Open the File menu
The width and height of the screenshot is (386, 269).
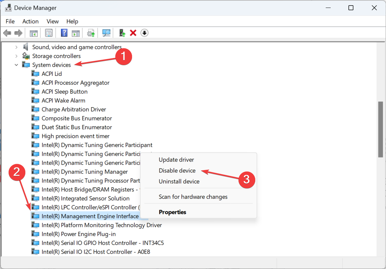[x=10, y=21]
